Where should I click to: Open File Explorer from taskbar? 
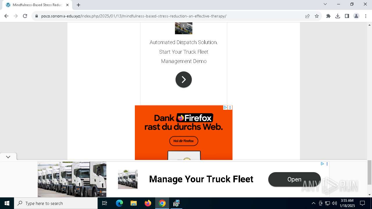(133, 203)
